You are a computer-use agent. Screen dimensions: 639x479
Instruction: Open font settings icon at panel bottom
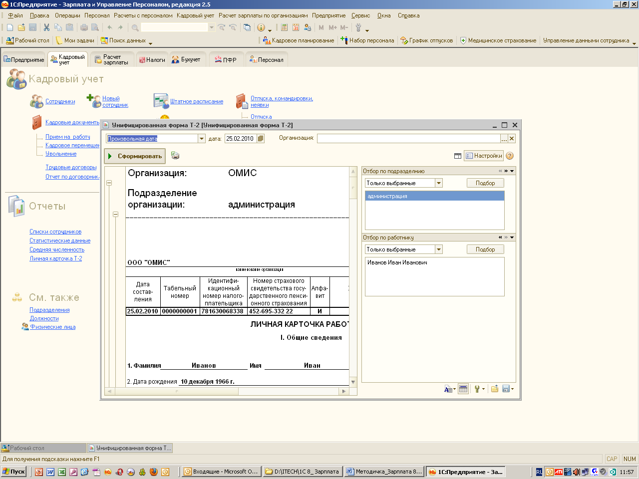point(448,389)
